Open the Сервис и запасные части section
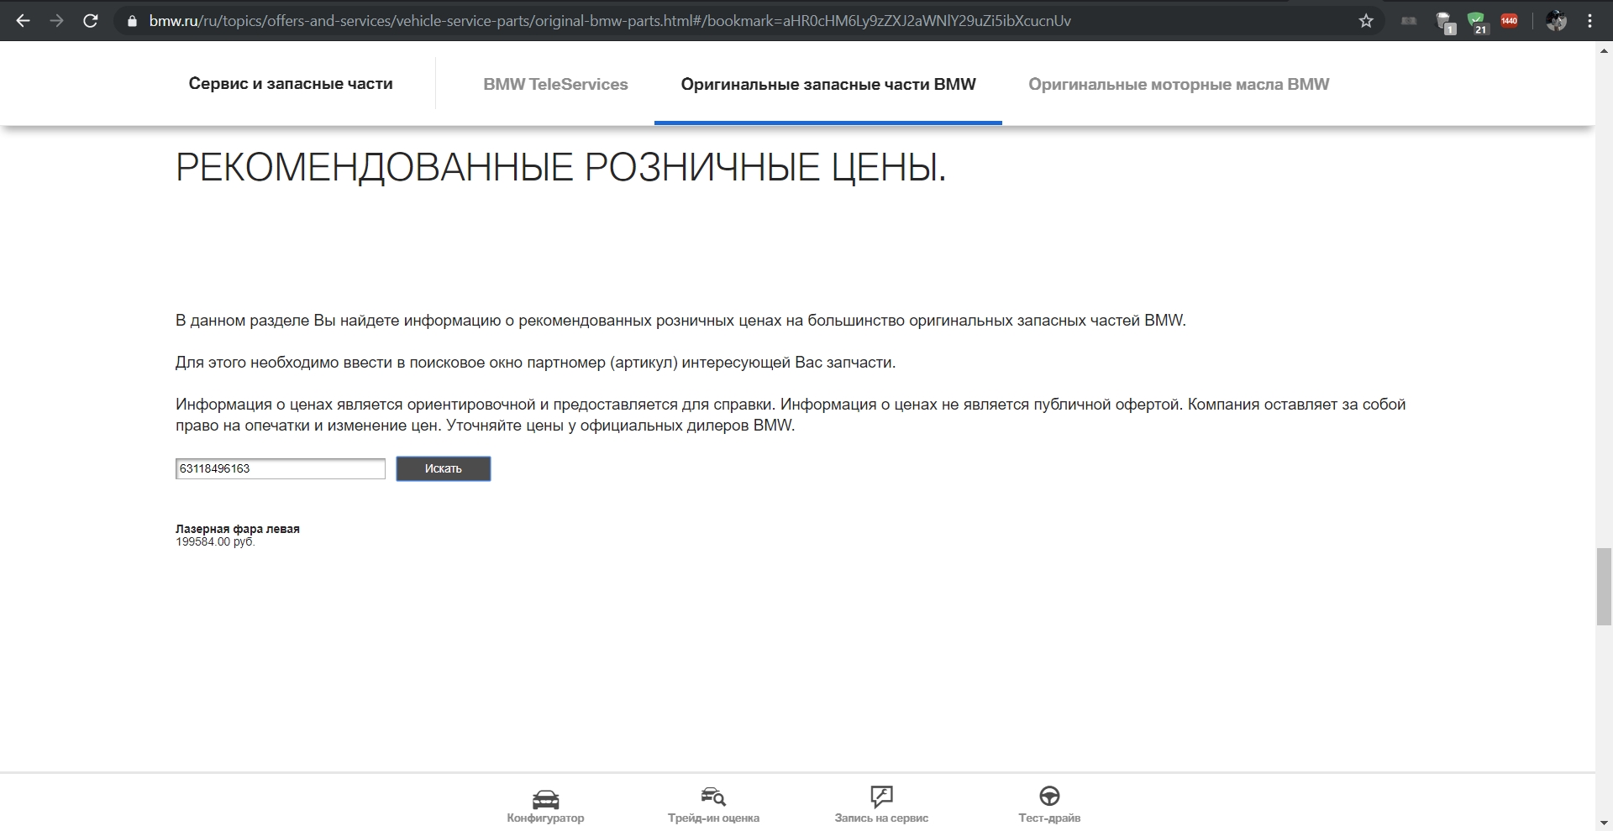Viewport: 1613px width, 831px height. coord(291,83)
